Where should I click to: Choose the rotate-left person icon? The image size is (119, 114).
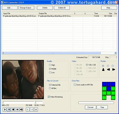tap(108, 69)
